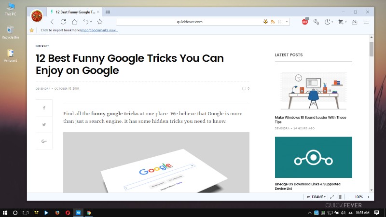Open Make Windows 10 Sound Louder post

pos(310,120)
